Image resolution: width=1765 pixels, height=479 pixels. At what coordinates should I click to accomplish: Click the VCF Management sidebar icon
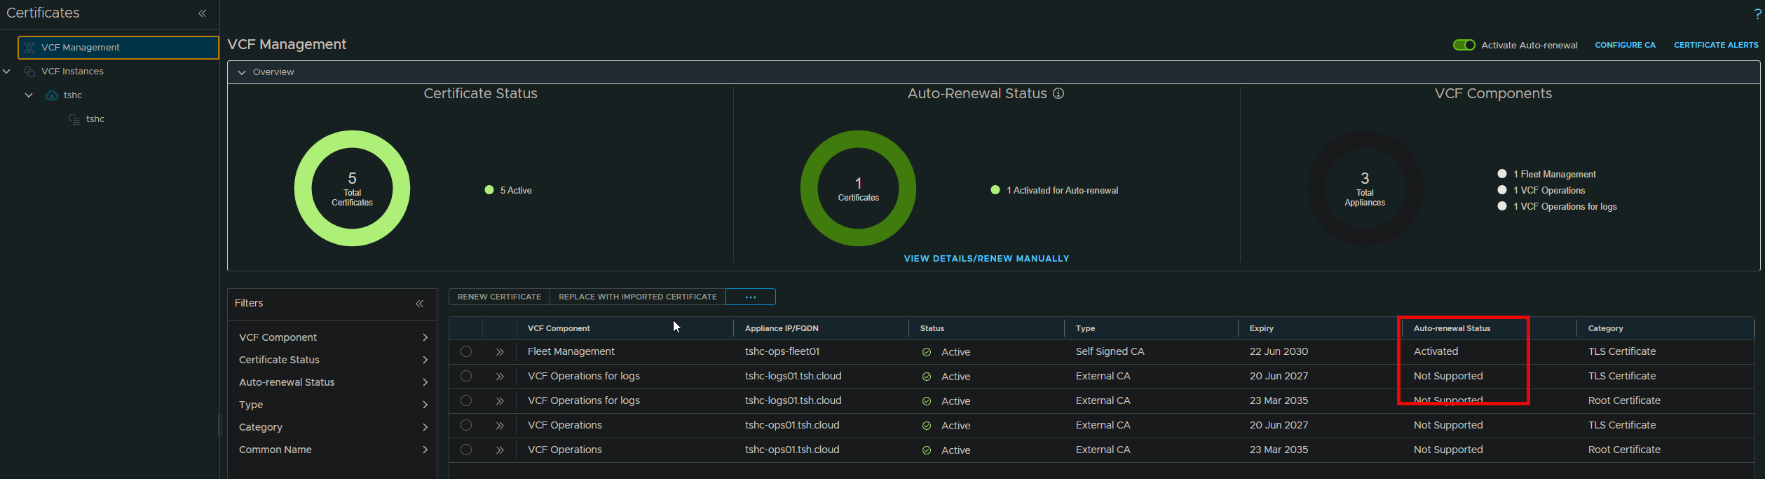coord(29,48)
